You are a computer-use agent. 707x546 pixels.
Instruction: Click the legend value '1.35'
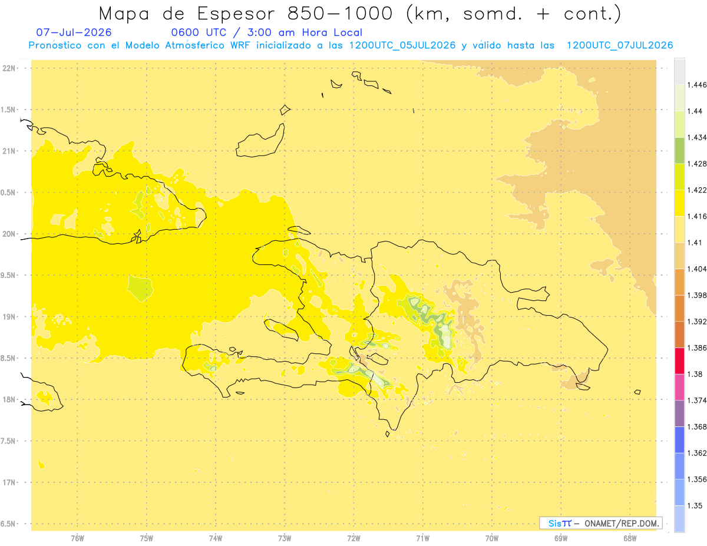pos(695,505)
